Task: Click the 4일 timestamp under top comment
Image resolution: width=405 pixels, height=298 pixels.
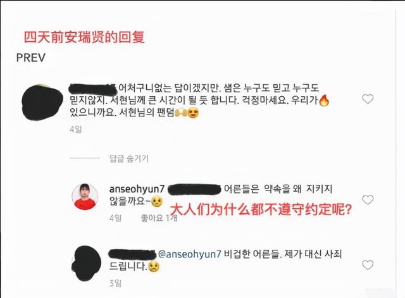Action: [75, 129]
